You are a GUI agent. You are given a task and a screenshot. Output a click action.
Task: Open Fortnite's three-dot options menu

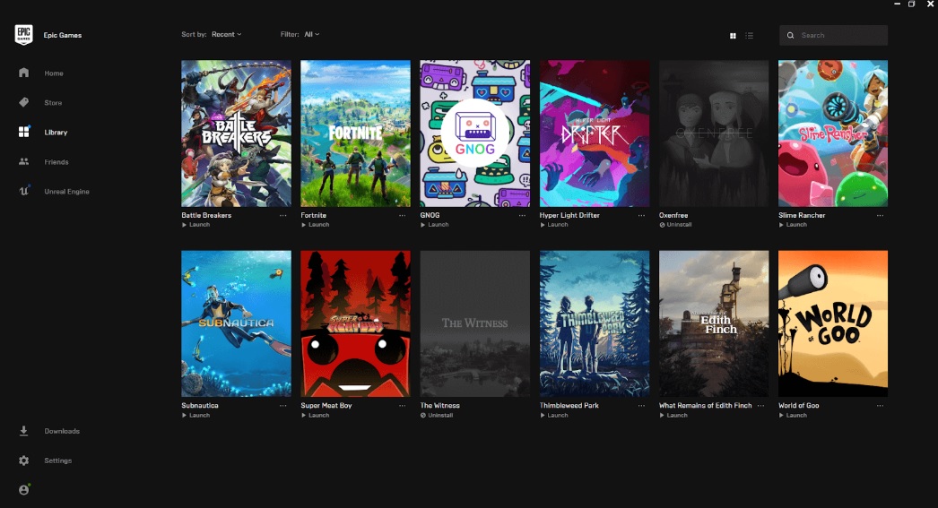click(403, 216)
